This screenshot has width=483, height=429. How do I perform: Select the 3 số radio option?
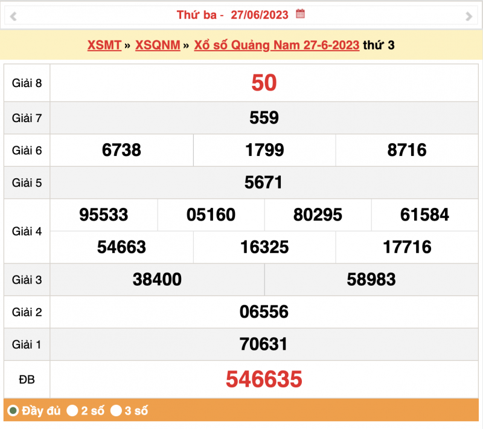coord(117,411)
